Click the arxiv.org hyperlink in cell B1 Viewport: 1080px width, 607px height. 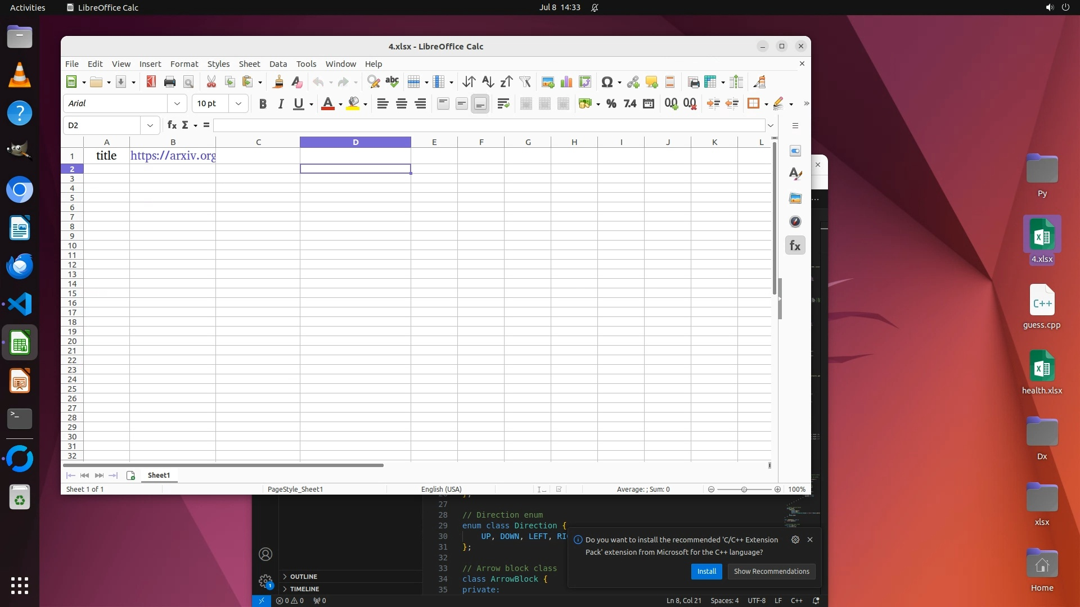(173, 156)
